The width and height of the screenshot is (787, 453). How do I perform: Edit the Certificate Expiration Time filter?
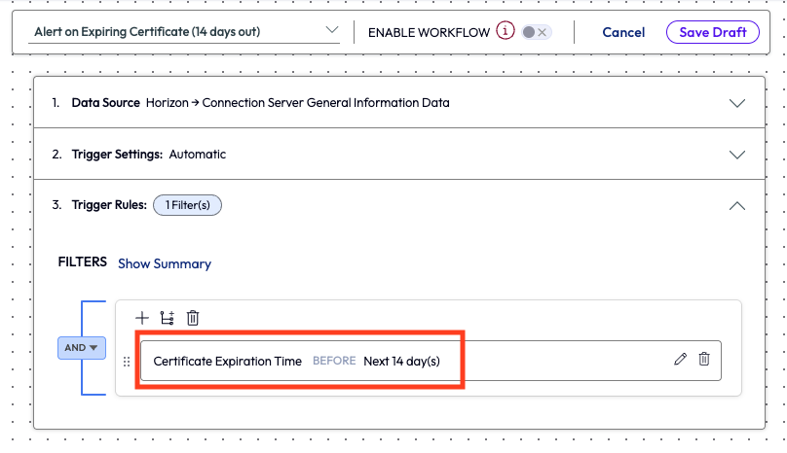click(680, 360)
